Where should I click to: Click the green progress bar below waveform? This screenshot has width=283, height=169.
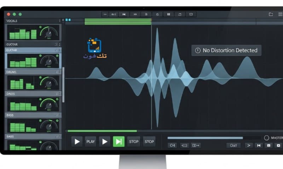pos(102,131)
